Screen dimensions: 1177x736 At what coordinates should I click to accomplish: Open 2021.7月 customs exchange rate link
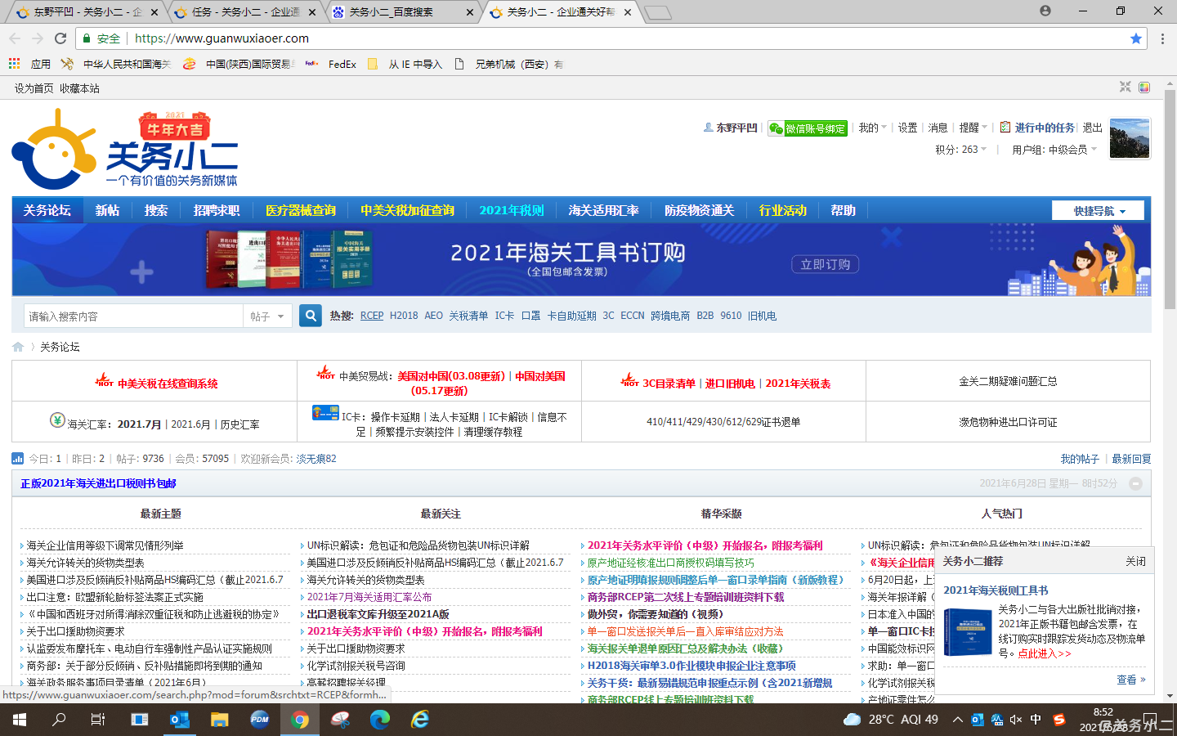click(139, 424)
